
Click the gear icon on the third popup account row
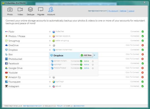pos(93,68)
